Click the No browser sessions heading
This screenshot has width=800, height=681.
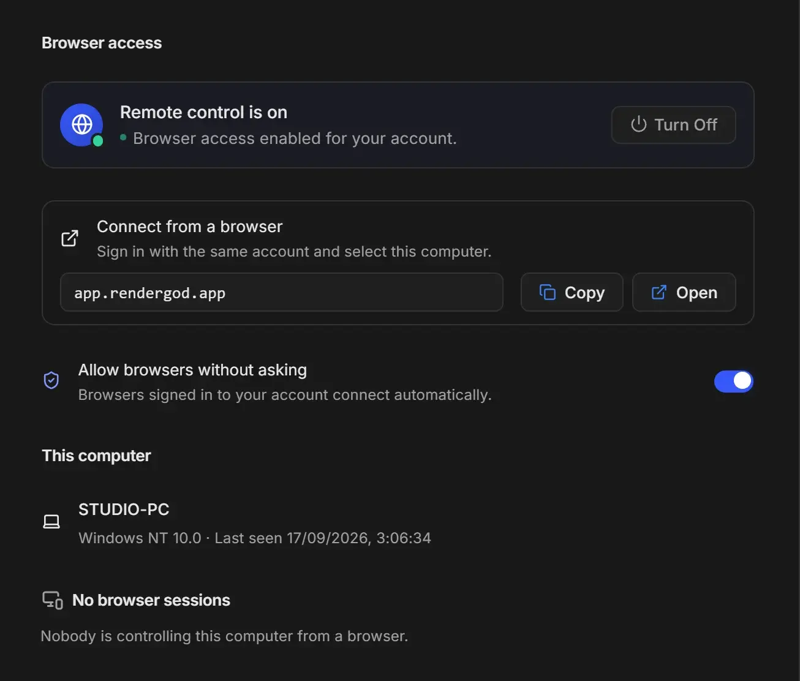point(151,600)
